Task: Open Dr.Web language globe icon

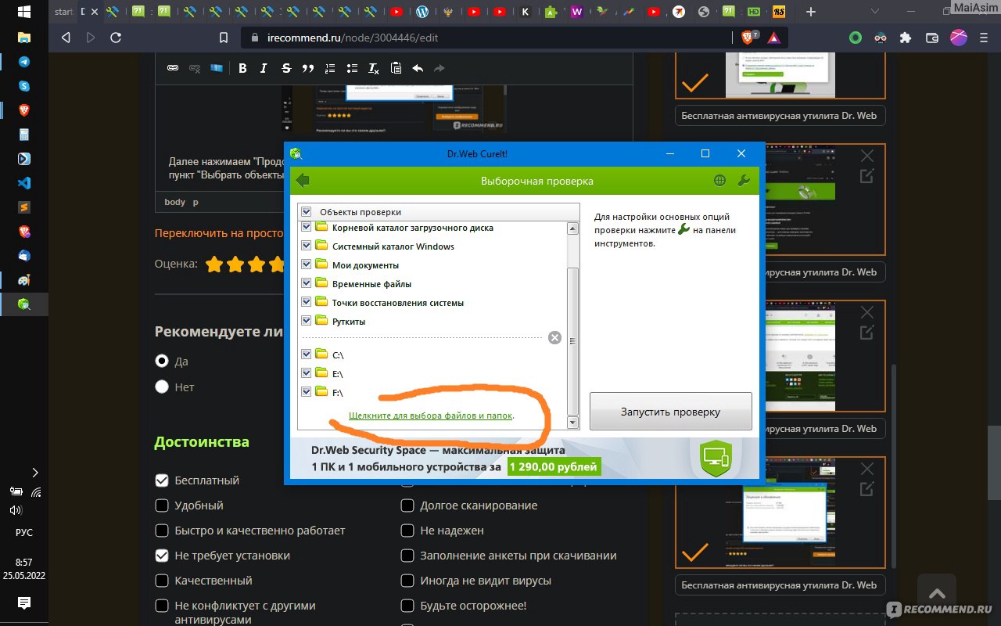Action: 719,181
